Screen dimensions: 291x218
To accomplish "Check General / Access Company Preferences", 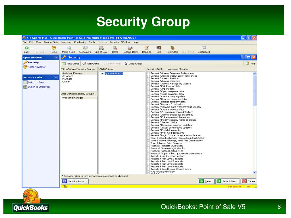I will point(148,73).
